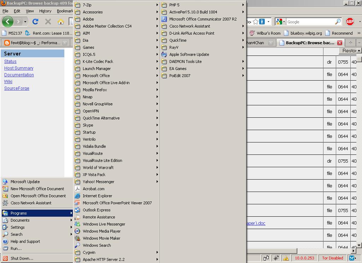Image resolution: width=362 pixels, height=263 pixels.
Task: Select the Programs Start menu item
Action: coord(37,213)
